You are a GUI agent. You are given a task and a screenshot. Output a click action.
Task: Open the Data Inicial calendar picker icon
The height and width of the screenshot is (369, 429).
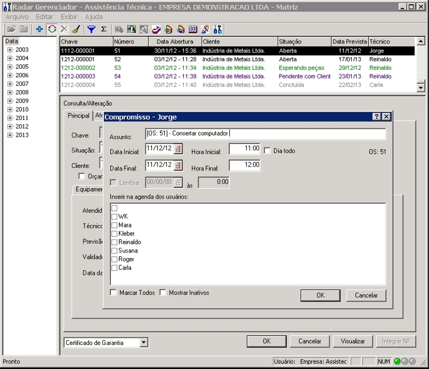(x=178, y=149)
